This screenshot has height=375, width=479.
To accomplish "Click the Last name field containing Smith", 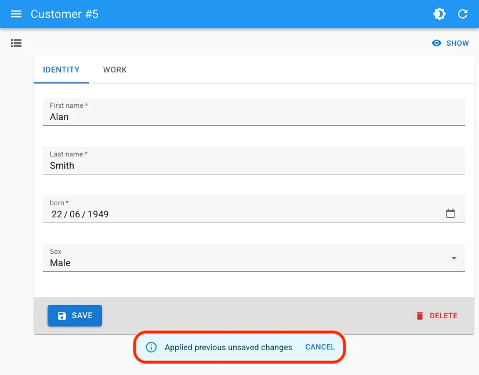I will tap(254, 165).
